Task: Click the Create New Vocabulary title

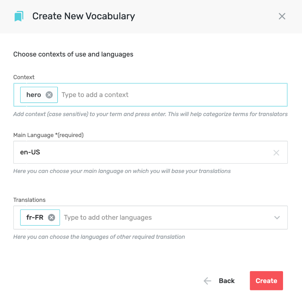Action: [83, 16]
